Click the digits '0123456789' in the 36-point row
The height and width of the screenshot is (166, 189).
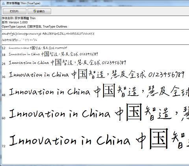coord(167,75)
